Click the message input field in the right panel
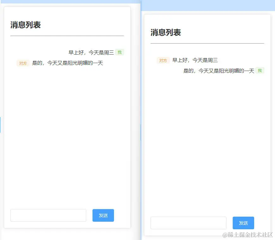 (188, 223)
